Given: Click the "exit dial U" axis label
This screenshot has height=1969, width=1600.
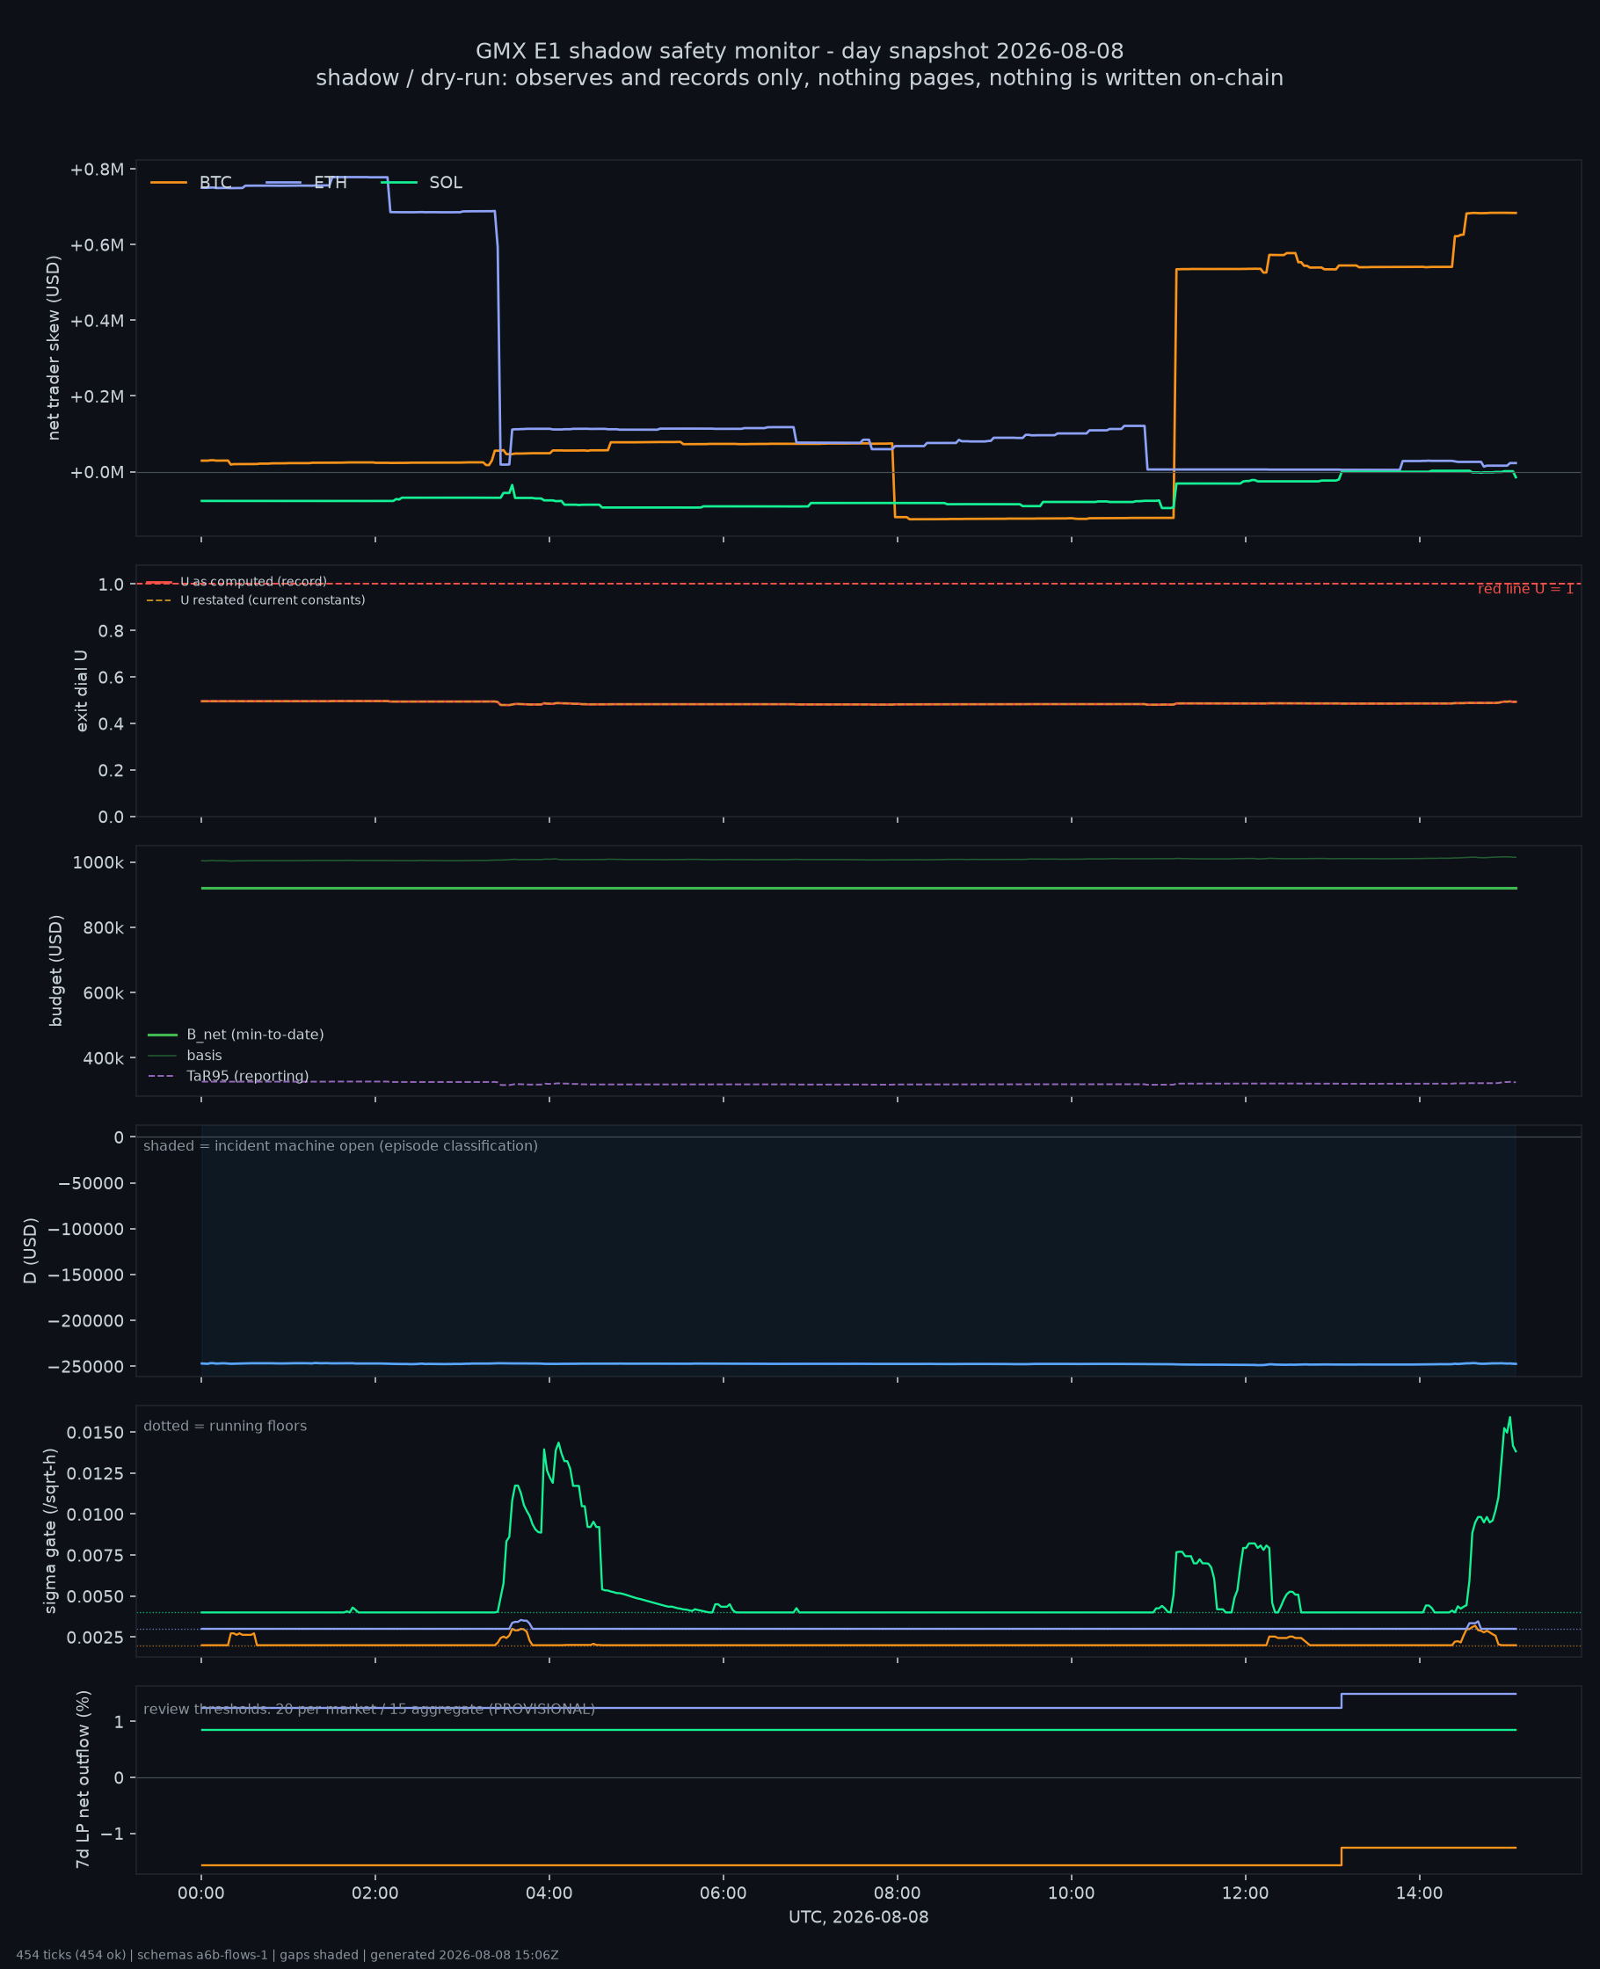Looking at the screenshot, I should pos(81,691).
